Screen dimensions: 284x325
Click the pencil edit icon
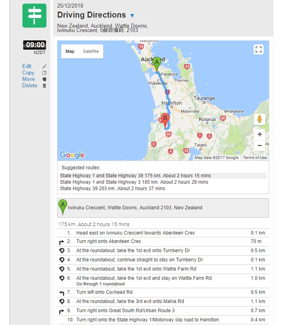44,66
